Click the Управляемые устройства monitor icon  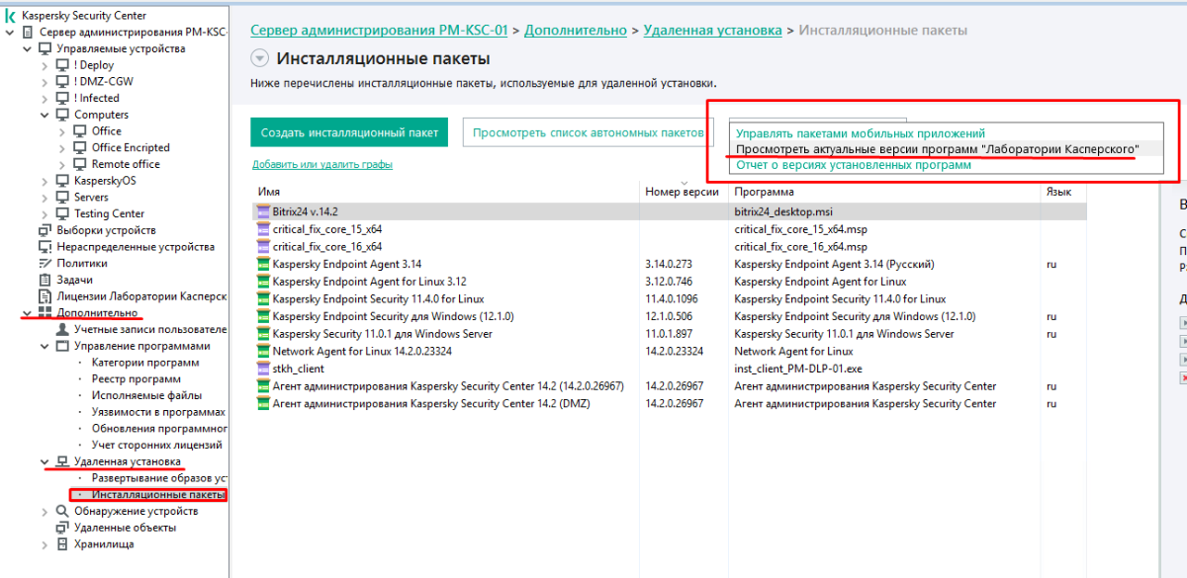[x=46, y=48]
